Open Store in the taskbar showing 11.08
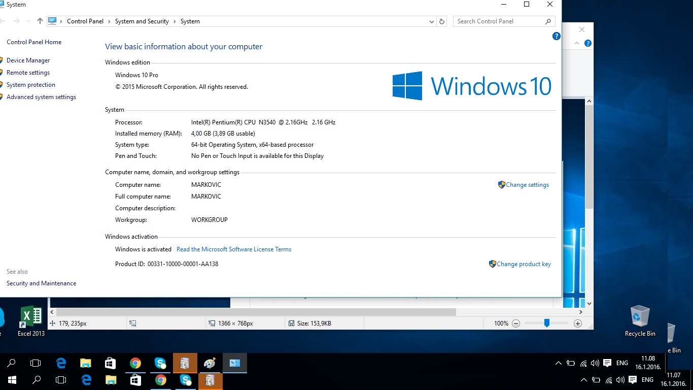This screenshot has height=390, width=693. click(110, 363)
